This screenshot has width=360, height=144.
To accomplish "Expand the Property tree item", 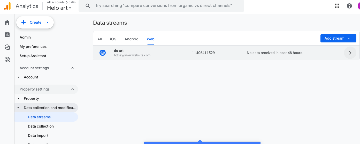I will pyautogui.click(x=18, y=98).
